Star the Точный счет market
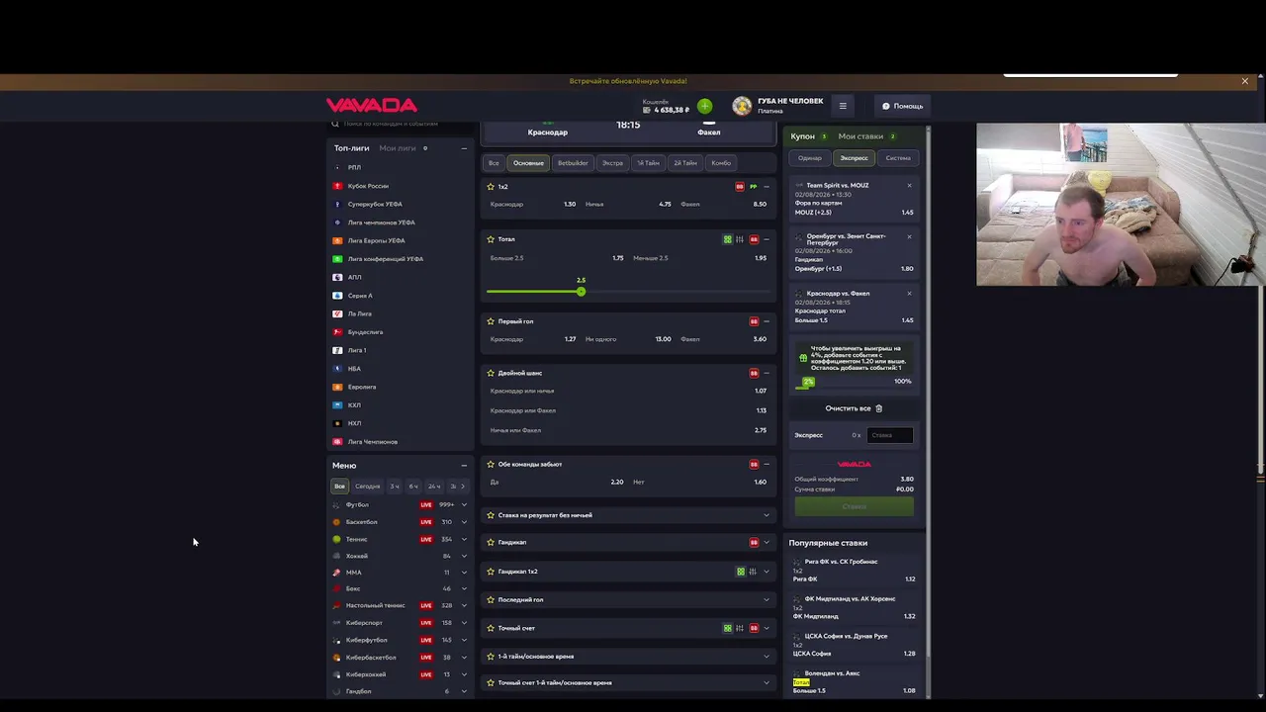1266x712 pixels. point(491,628)
